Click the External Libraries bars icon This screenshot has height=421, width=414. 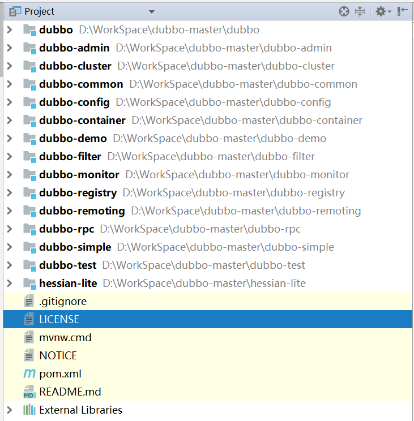click(x=29, y=410)
